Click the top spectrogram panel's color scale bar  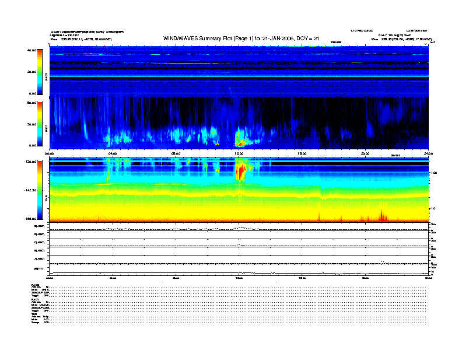(x=40, y=72)
